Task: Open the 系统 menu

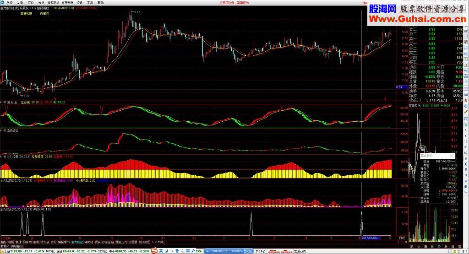Action: 9,3
